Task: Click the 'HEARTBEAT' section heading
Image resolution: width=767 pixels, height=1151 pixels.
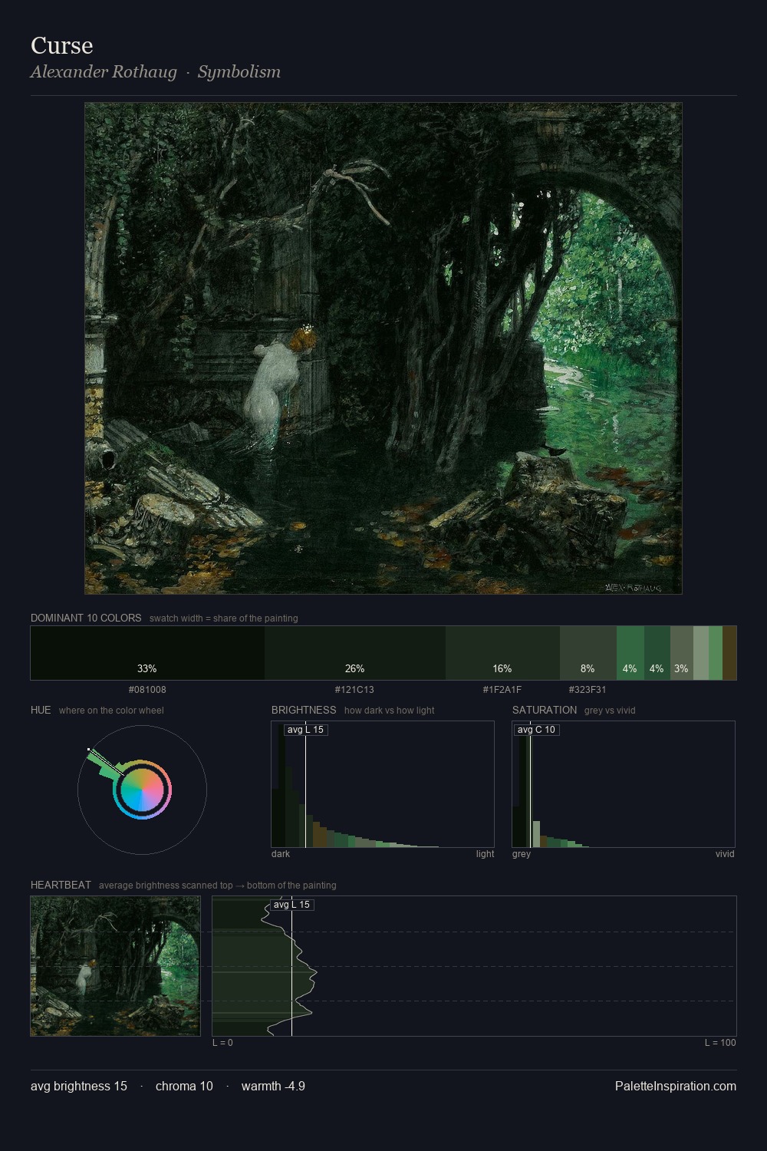Action: click(61, 885)
